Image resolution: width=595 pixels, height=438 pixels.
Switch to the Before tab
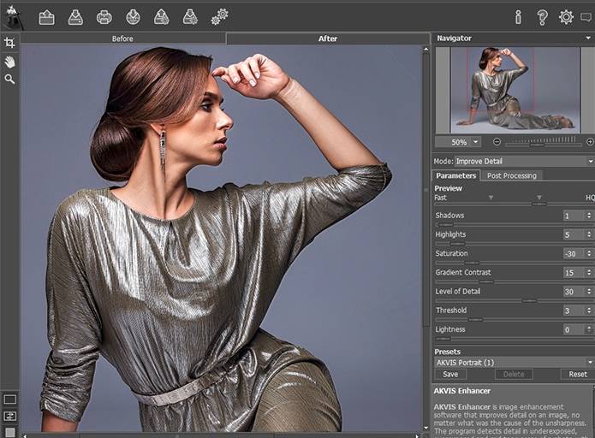[122, 38]
